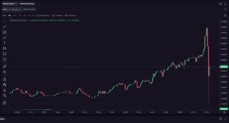Select the ruler measure tool
This screenshot has width=229, height=123.
point(5,66)
